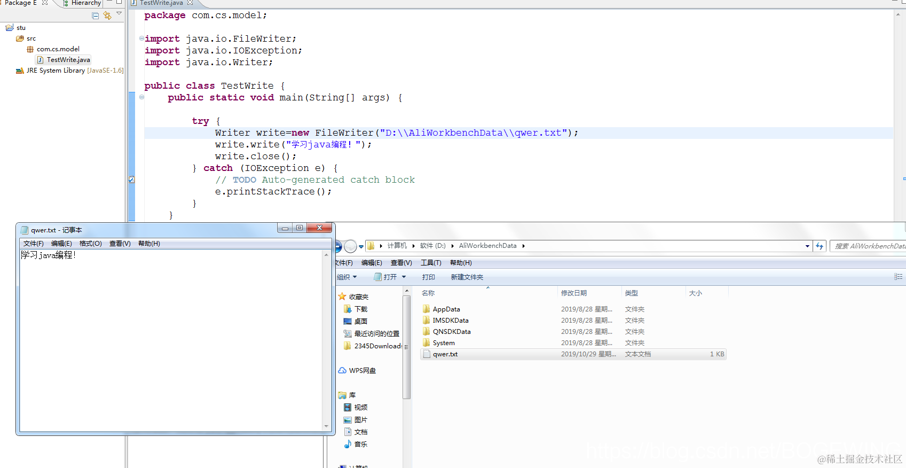Maximize the Package Explorer view

119,2
